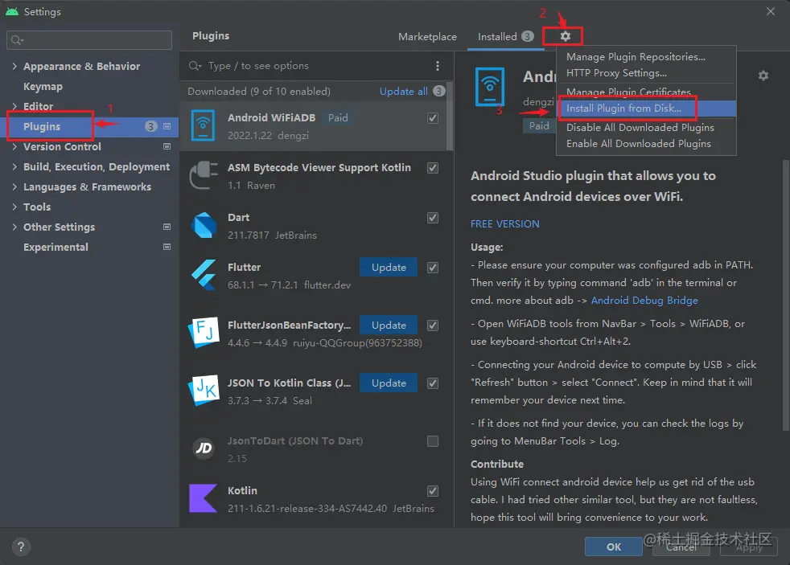This screenshot has height=565, width=790.
Task: Expand Languages & Frameworks tree node
Action: (x=14, y=186)
